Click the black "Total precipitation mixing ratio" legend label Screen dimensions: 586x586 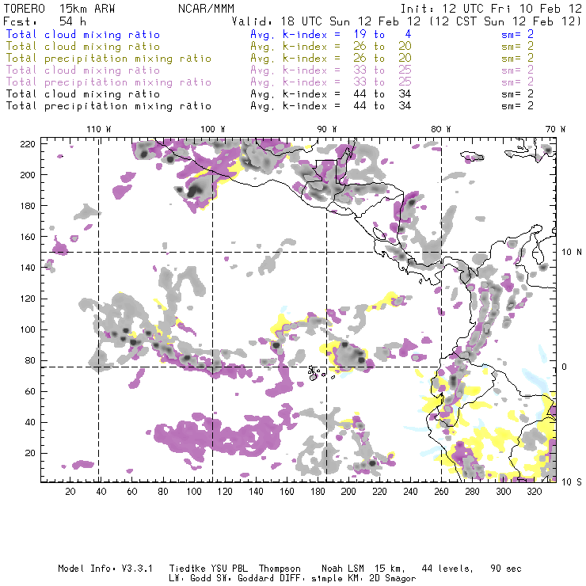[108, 106]
